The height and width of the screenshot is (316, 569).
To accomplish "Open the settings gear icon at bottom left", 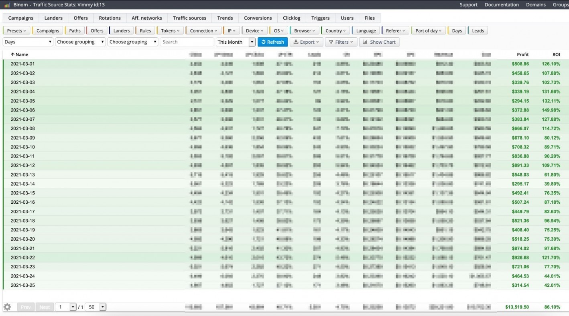I will [x=7, y=307].
